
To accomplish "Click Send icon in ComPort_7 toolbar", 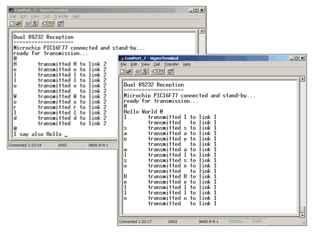I will tap(154, 71).
